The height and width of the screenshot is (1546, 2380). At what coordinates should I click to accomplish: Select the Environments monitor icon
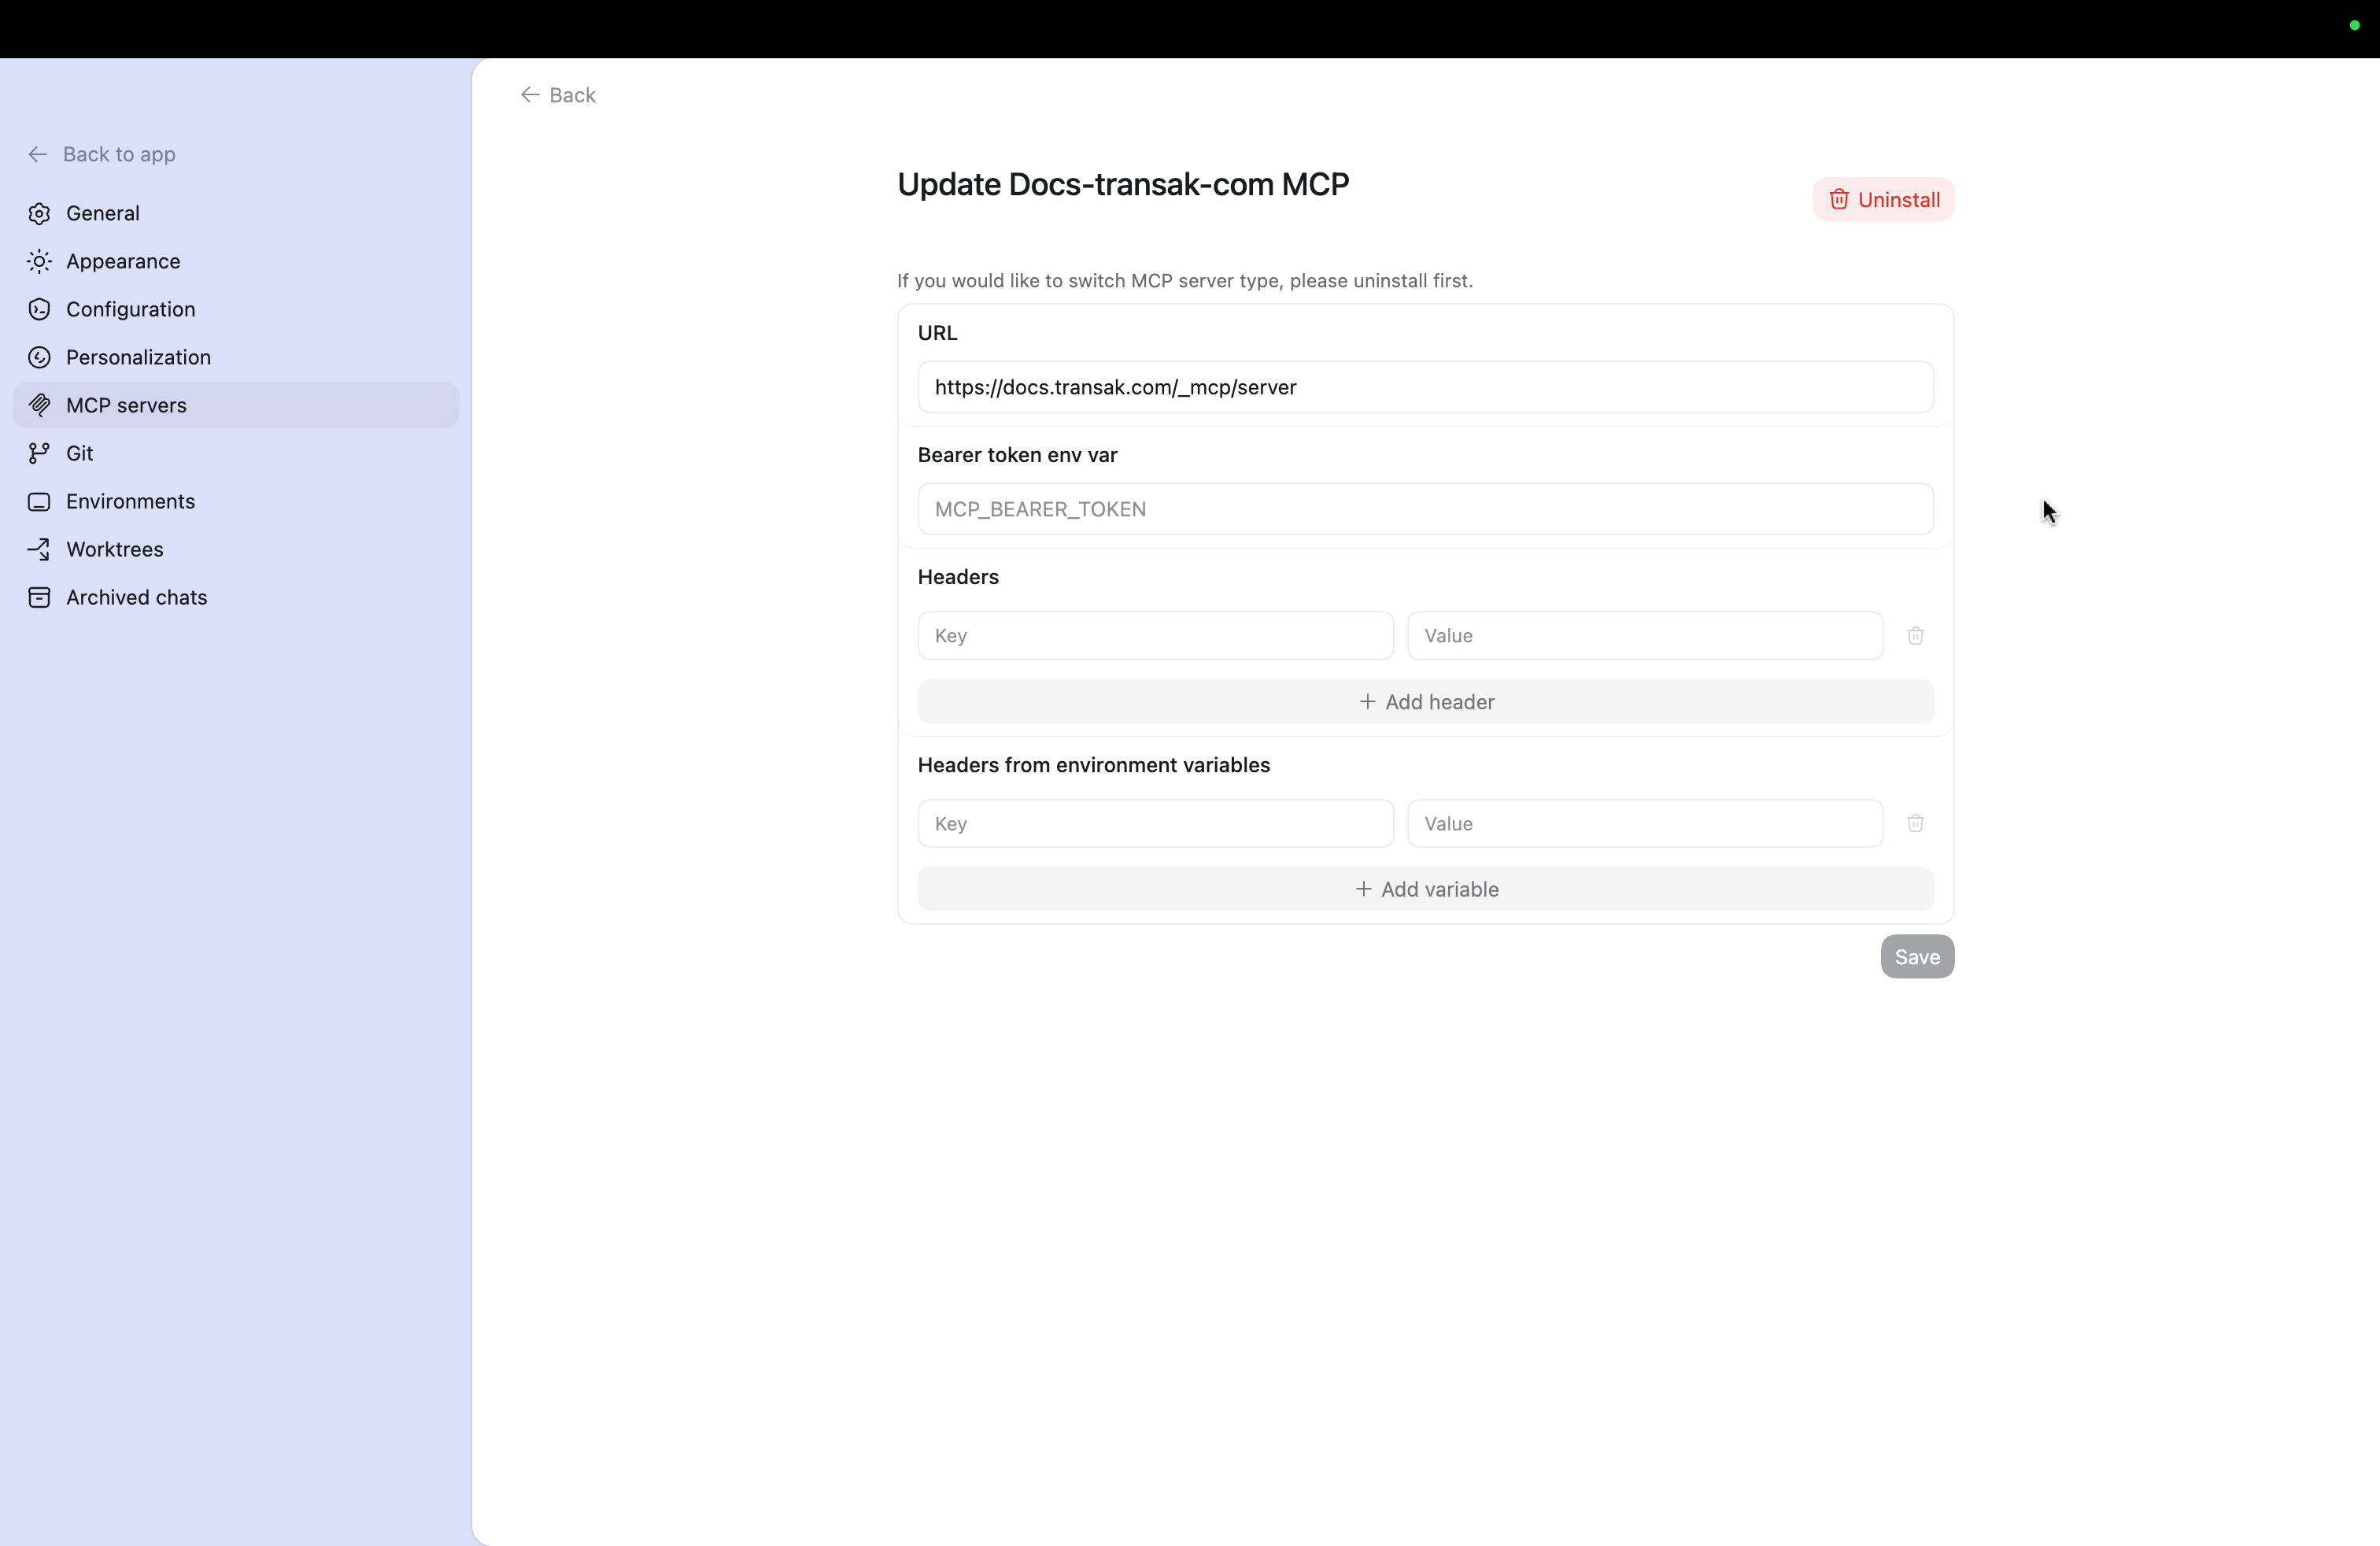[x=39, y=501]
